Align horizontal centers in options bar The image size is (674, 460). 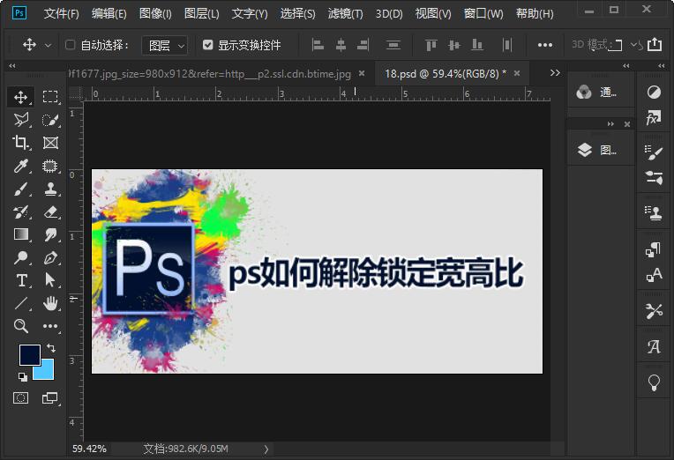point(341,45)
